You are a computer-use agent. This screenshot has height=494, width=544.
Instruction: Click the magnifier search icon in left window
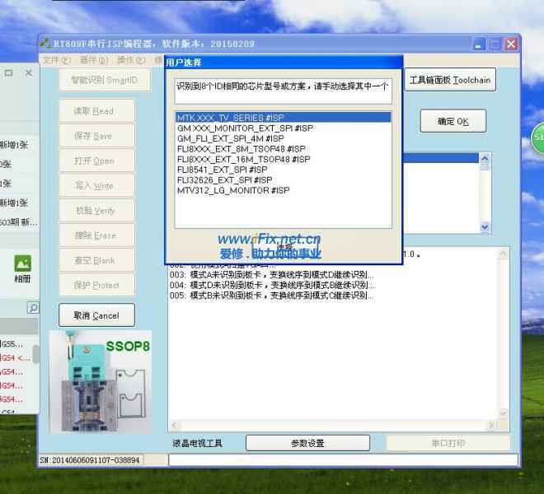[33, 308]
